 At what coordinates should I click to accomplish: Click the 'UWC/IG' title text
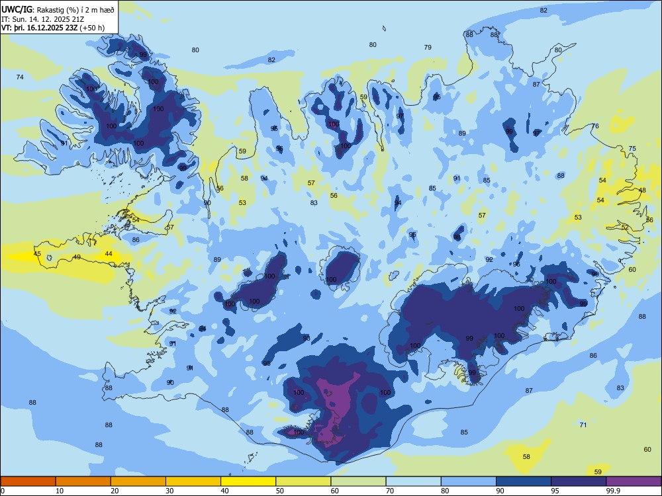pos(17,9)
